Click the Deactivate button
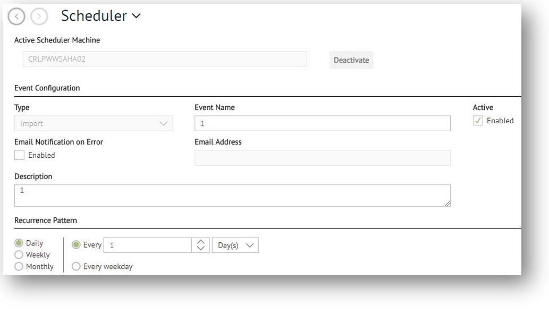Viewport: 549px width, 314px height. click(351, 60)
